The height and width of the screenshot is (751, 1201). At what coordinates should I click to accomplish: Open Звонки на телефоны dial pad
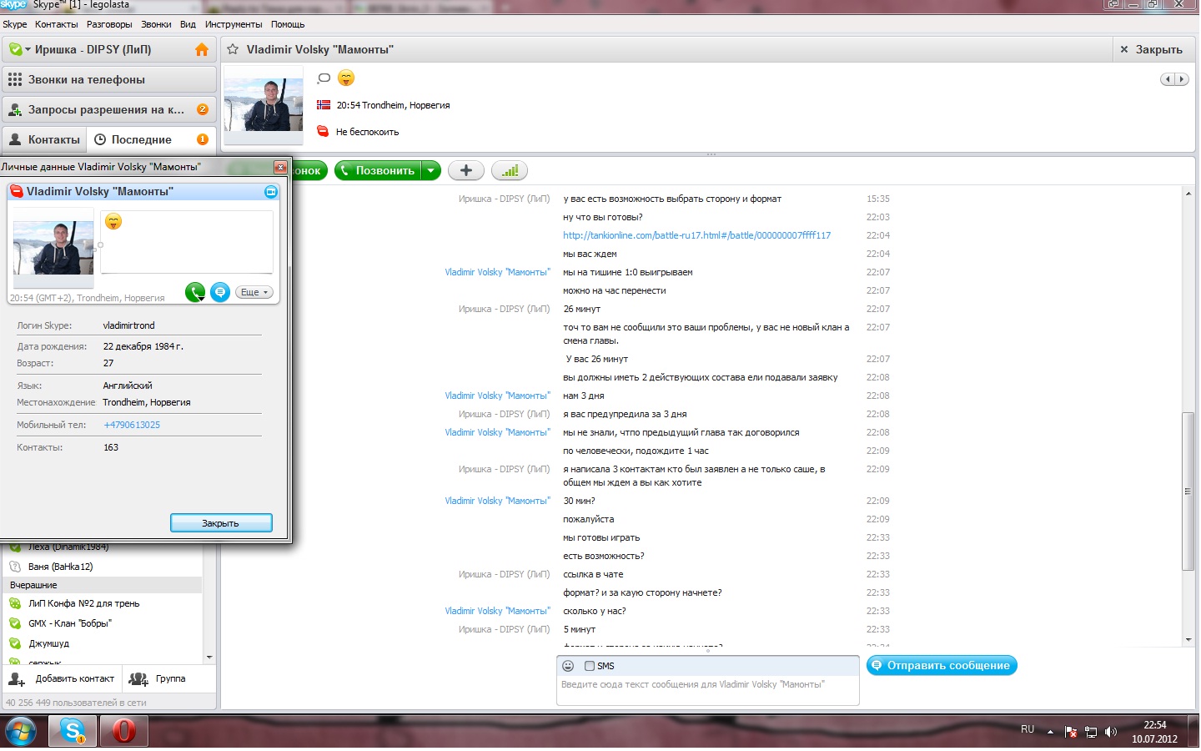109,79
